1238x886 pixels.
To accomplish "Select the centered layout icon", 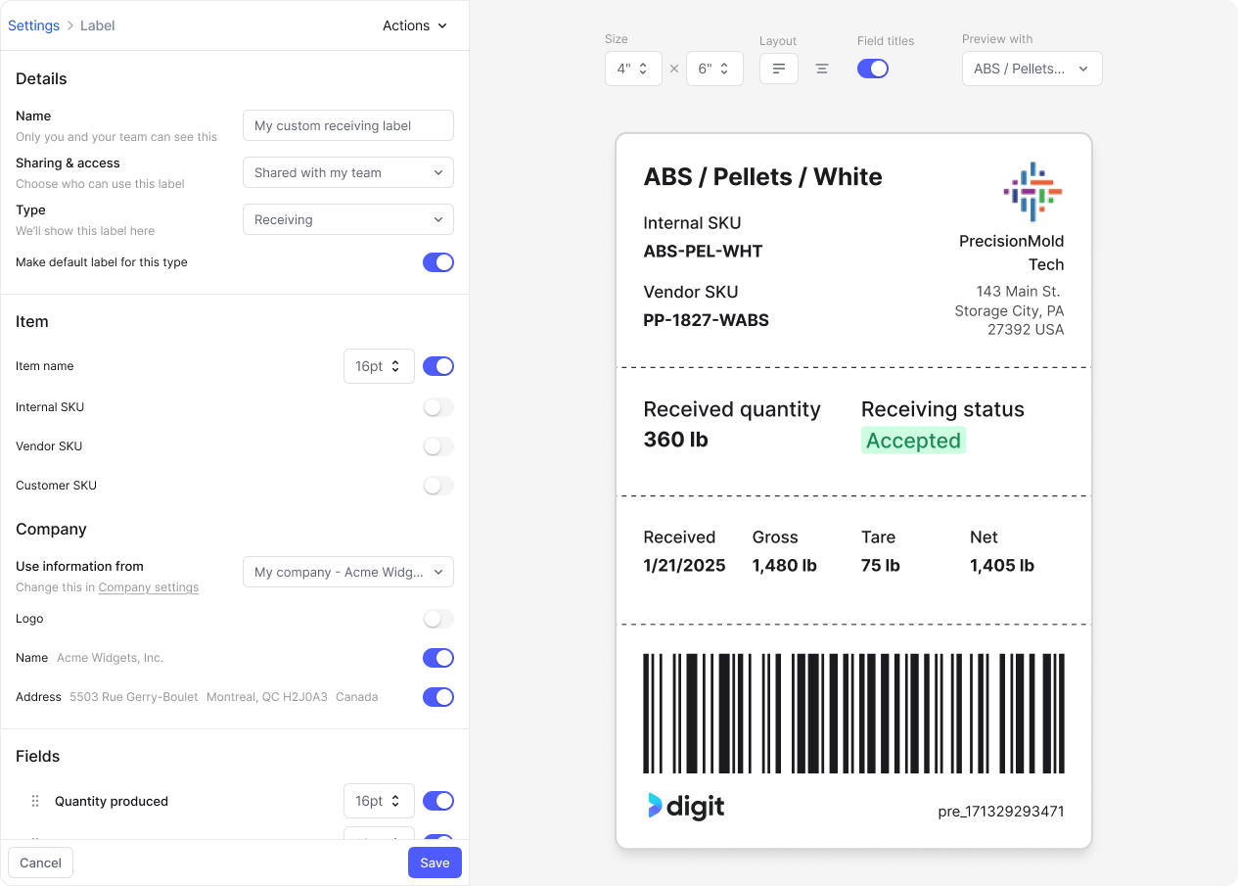I will pyautogui.click(x=822, y=69).
